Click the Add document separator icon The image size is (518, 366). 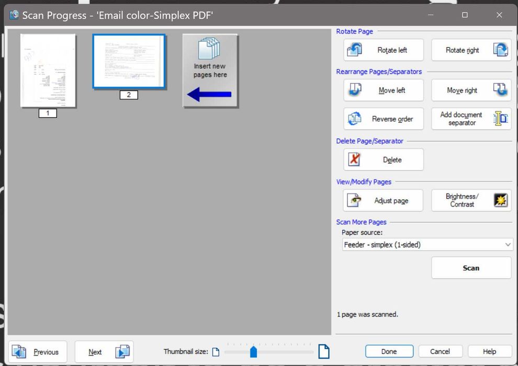point(501,118)
